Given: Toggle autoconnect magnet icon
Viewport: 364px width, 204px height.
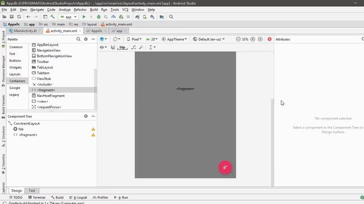Looking at the screenshot, I should pos(113,48).
